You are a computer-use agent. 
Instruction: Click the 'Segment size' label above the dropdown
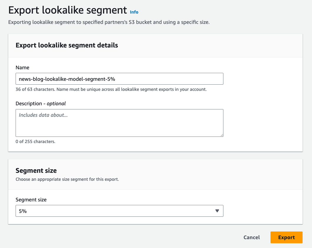[31, 200]
